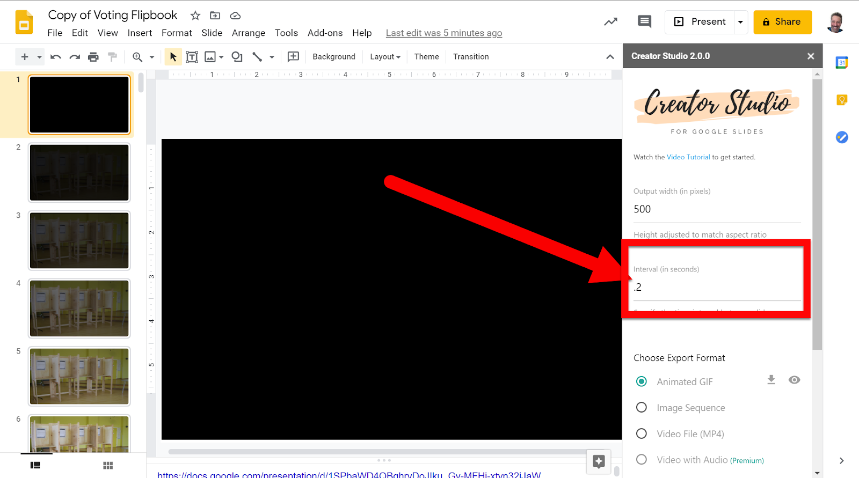The image size is (859, 478).
Task: Expand the line type dropdown arrow
Action: point(272,57)
